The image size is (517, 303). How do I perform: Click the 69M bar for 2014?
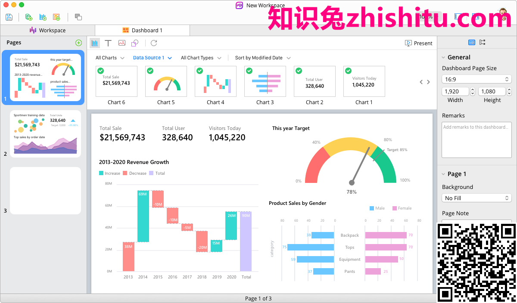[x=143, y=216]
